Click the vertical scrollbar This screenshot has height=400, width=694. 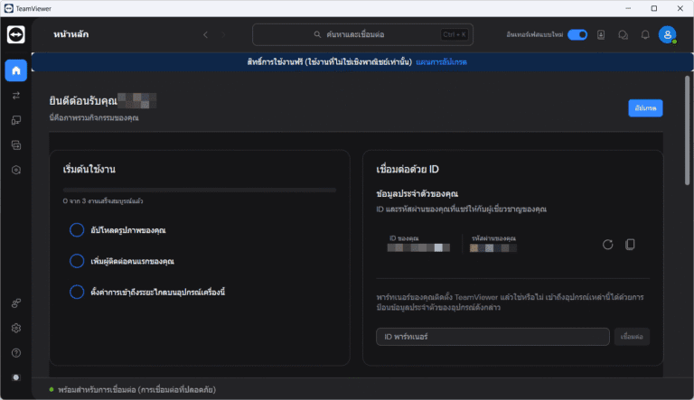(687, 131)
